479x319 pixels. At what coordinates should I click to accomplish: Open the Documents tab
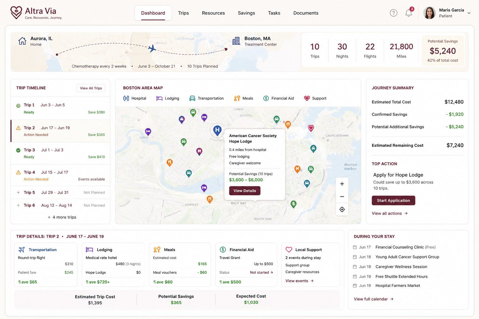point(306,13)
